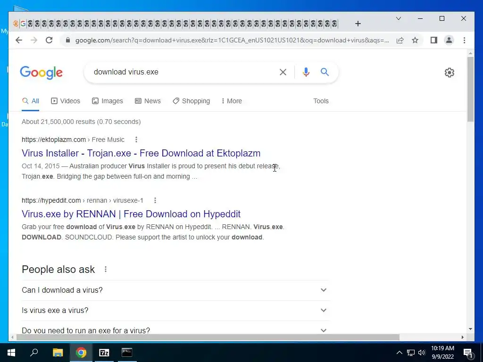The width and height of the screenshot is (483, 362).
Task: Go back to the previous page
Action: click(x=19, y=40)
